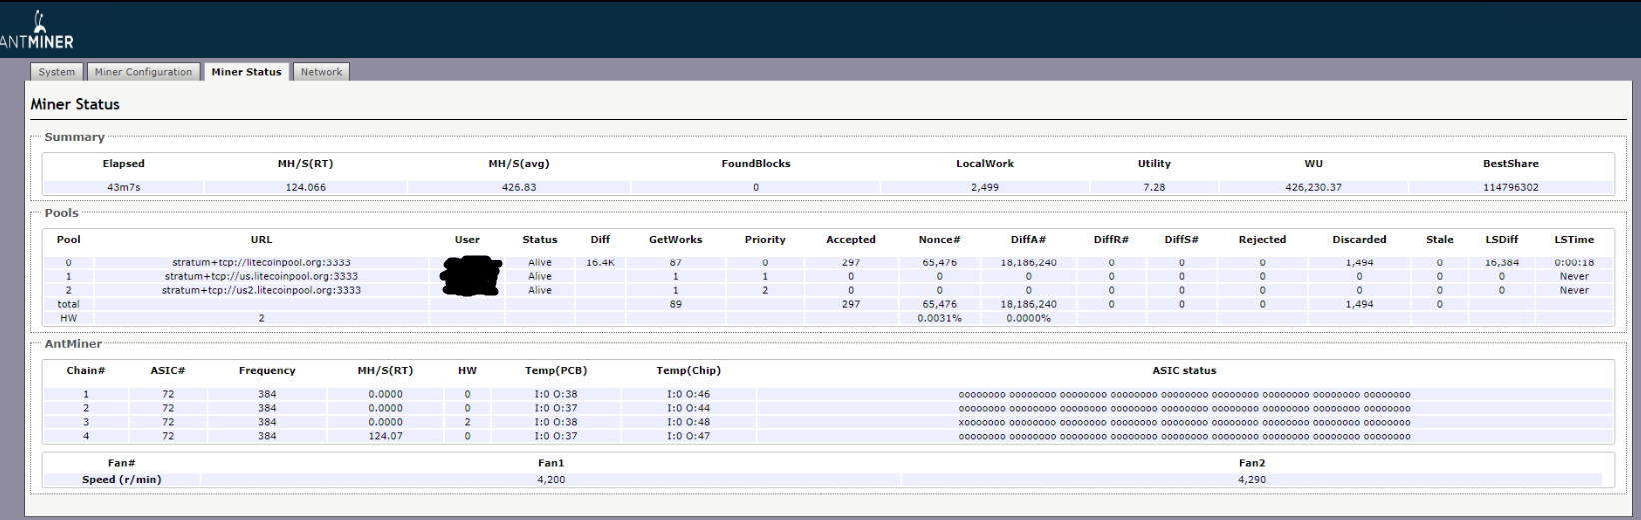Screen dimensions: 1641x520
Task: Click Never LSTime for us2 pool
Action: (1574, 290)
